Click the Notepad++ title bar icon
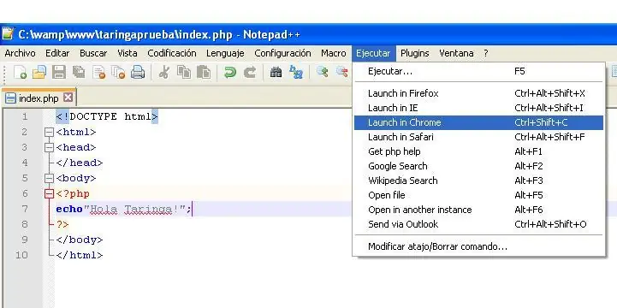The height and width of the screenshot is (308, 617). (8, 34)
